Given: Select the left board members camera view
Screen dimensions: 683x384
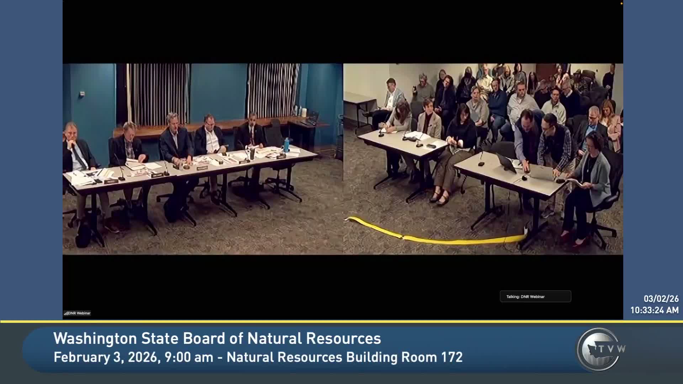Looking at the screenshot, I should coord(203,159).
